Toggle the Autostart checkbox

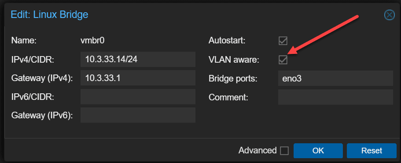pos(283,41)
